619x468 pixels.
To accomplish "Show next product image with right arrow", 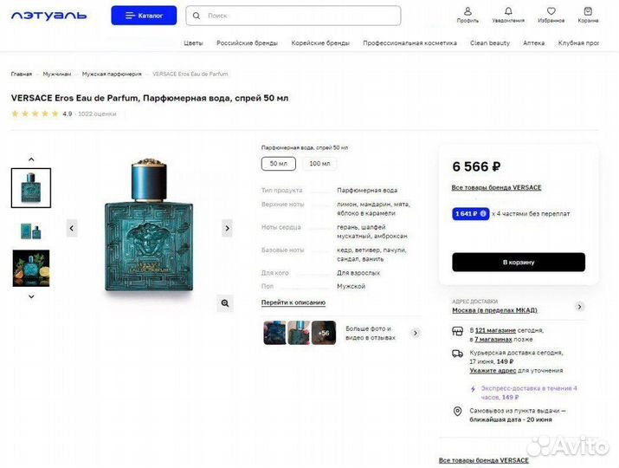I will tap(227, 228).
